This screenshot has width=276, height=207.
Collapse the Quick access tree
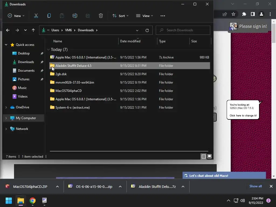coord(6,45)
